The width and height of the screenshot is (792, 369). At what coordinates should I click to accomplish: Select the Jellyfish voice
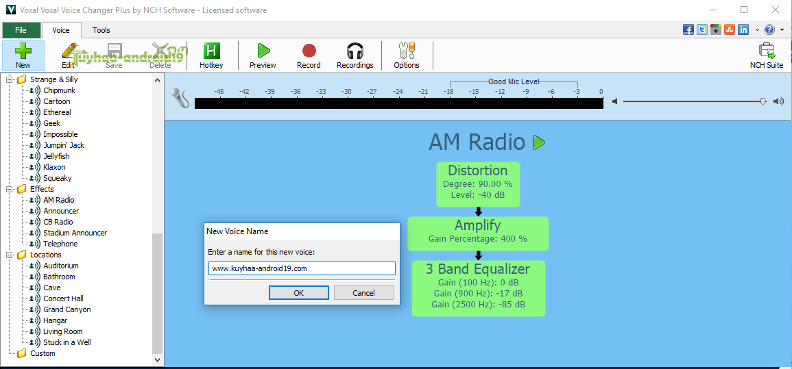(x=56, y=156)
